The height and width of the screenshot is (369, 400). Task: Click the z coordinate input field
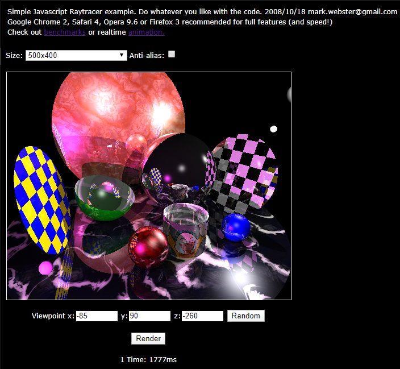pos(202,316)
